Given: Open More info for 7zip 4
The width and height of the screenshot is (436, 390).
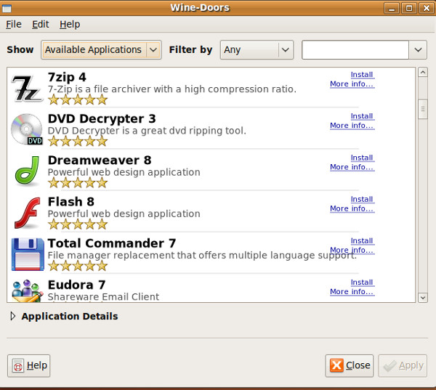Looking at the screenshot, I should pyautogui.click(x=352, y=84).
